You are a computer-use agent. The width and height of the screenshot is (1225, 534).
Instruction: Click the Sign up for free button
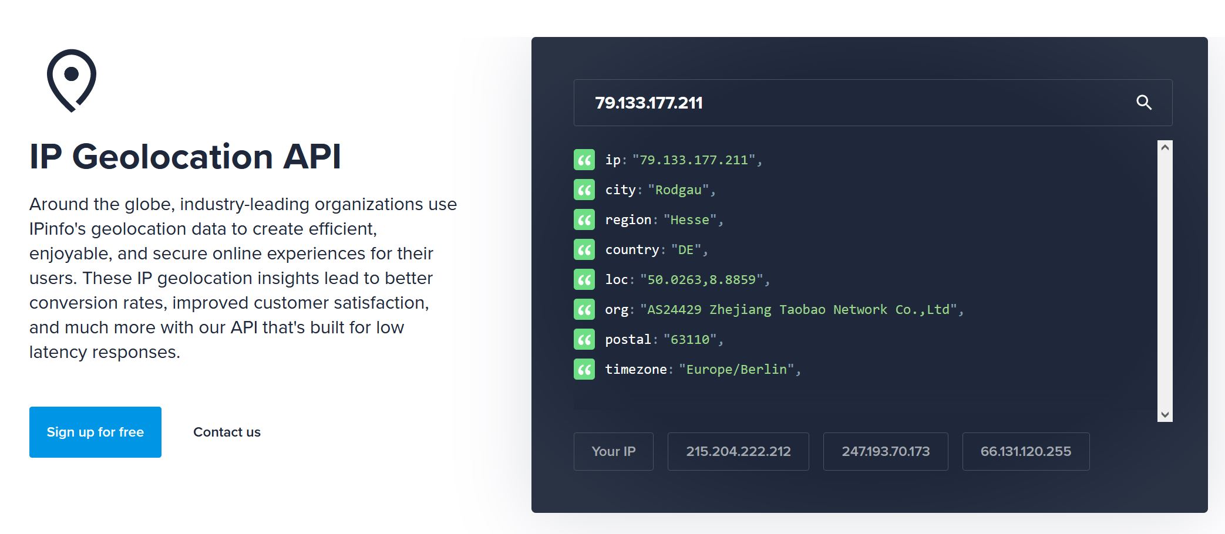(95, 432)
